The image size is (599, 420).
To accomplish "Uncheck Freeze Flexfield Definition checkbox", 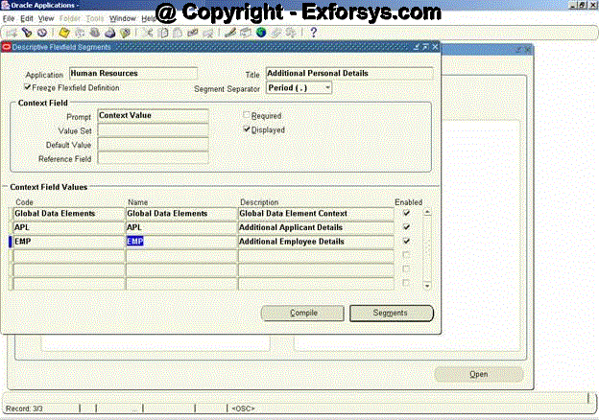I will tap(28, 87).
